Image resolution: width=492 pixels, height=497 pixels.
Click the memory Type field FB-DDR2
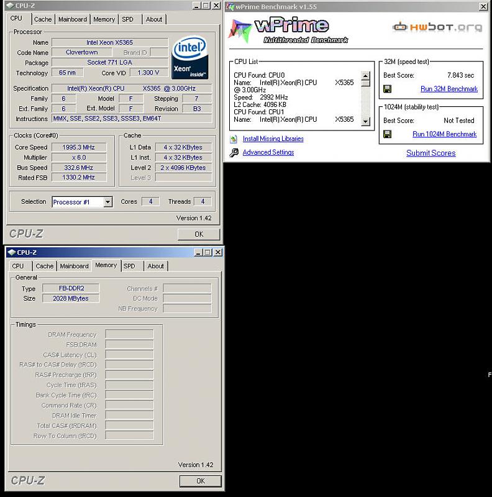point(71,288)
